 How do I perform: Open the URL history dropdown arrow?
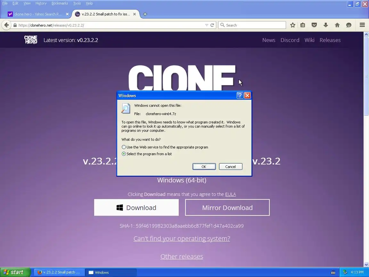click(206, 25)
